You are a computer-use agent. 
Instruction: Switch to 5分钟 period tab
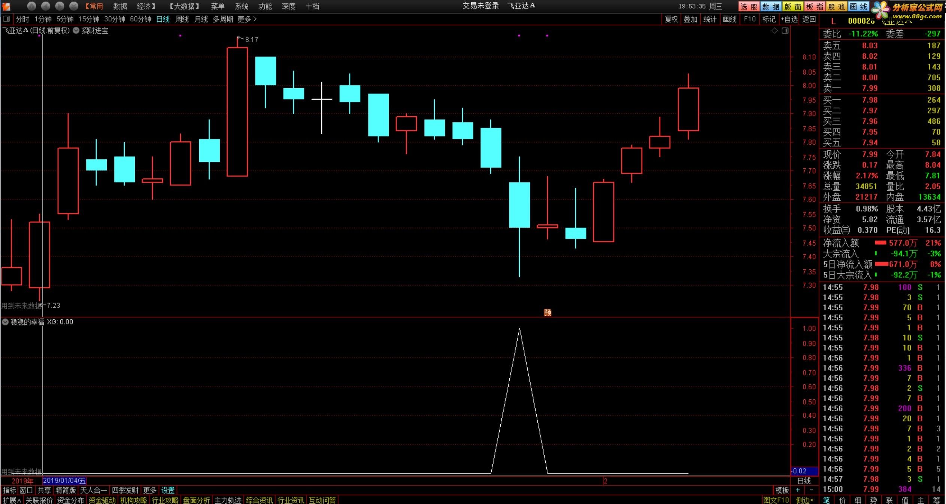pyautogui.click(x=65, y=19)
